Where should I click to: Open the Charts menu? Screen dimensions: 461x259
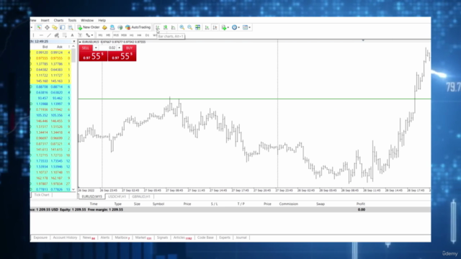58,20
